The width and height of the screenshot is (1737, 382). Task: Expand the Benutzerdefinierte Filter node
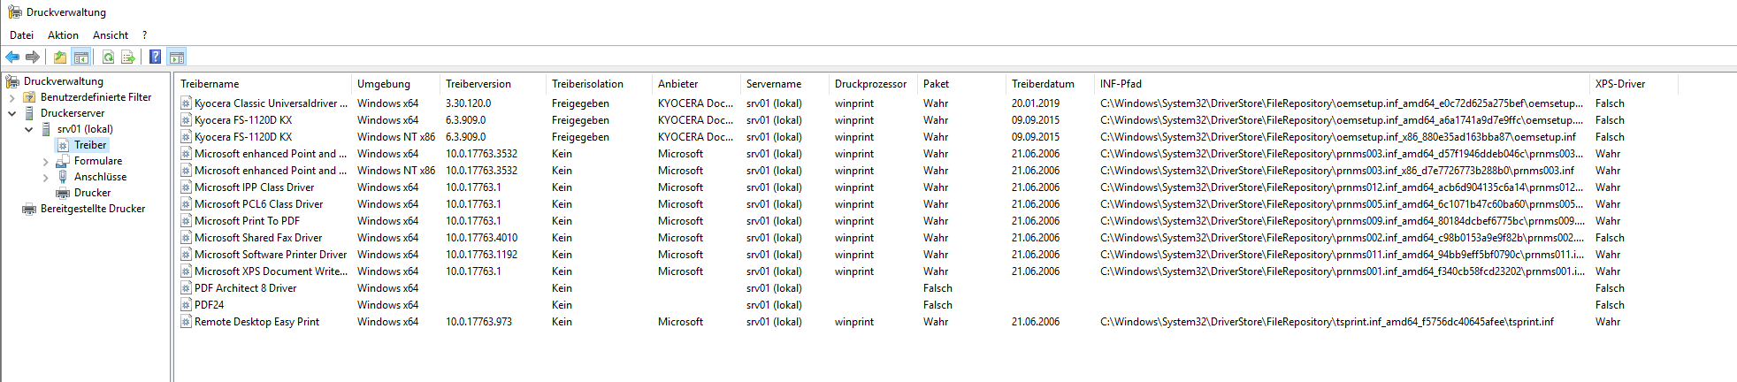pos(12,97)
